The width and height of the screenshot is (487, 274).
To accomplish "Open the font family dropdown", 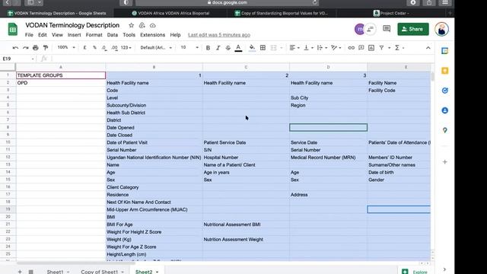I will coord(156,48).
